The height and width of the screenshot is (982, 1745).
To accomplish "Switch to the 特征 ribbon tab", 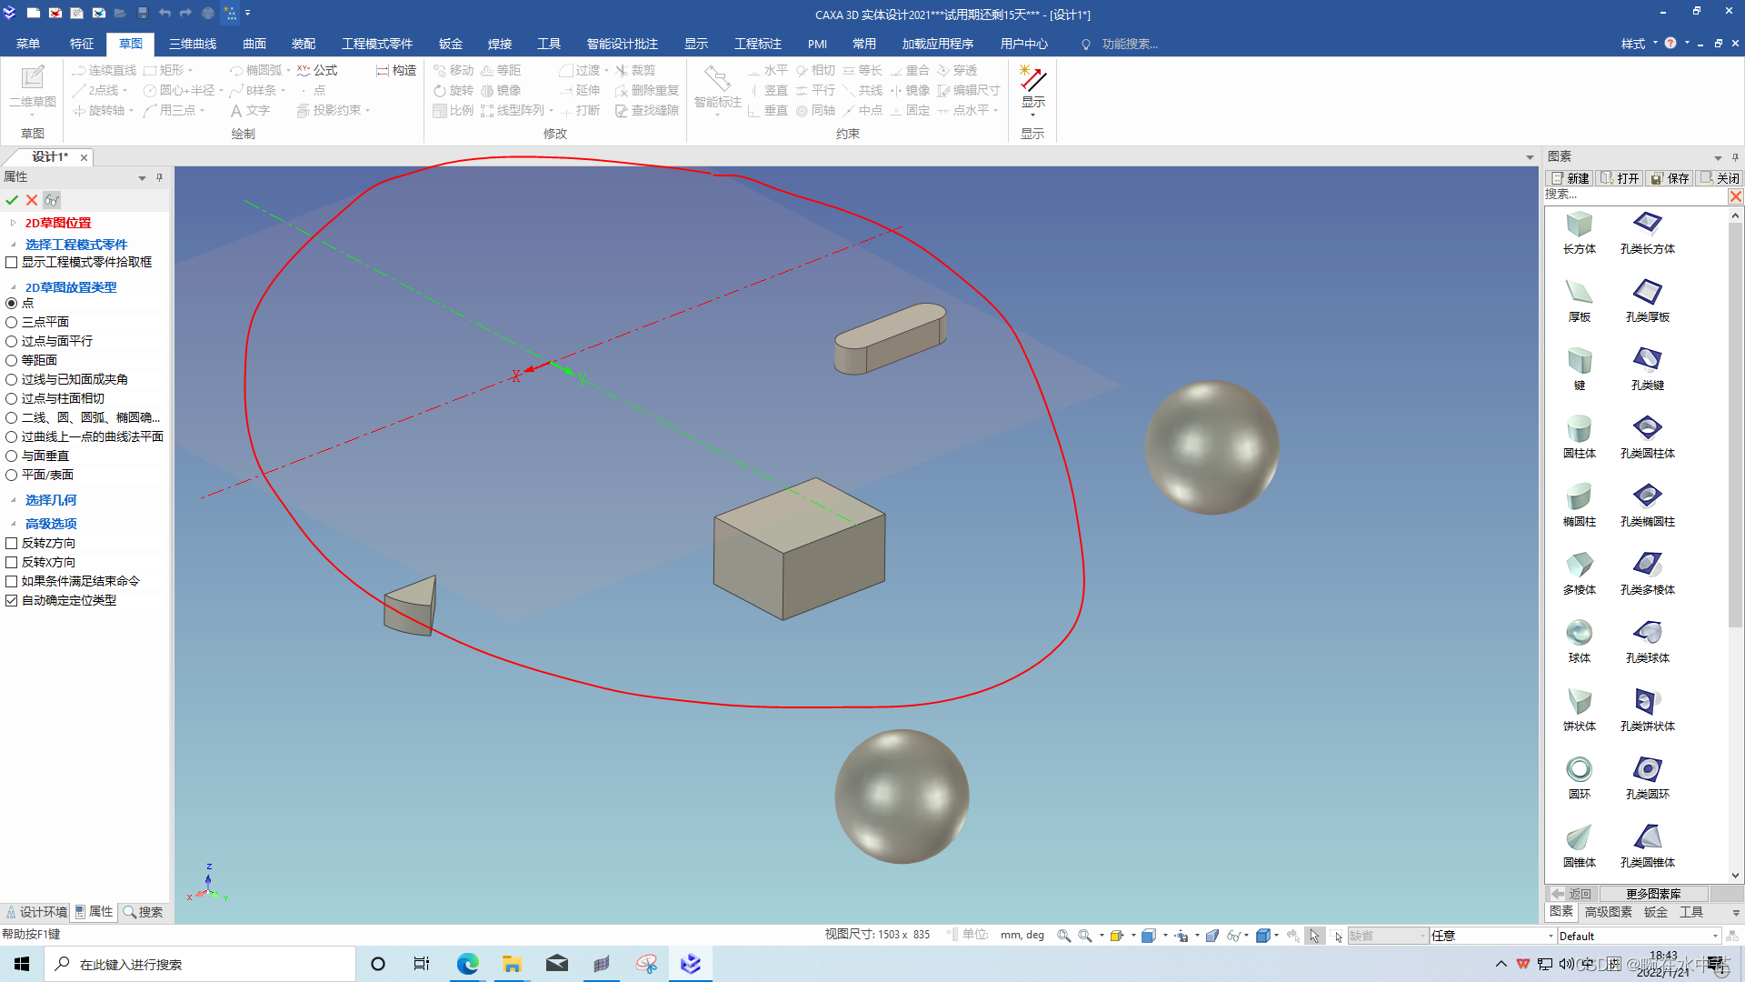I will click(x=81, y=44).
